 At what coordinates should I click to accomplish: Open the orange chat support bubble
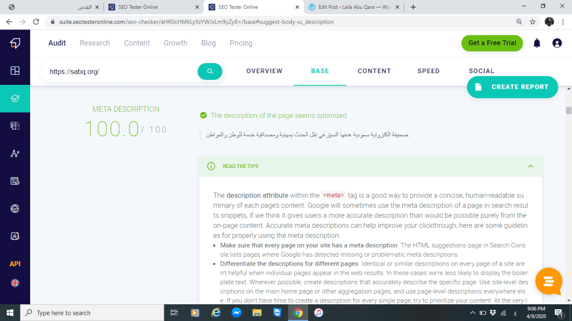pos(549,281)
